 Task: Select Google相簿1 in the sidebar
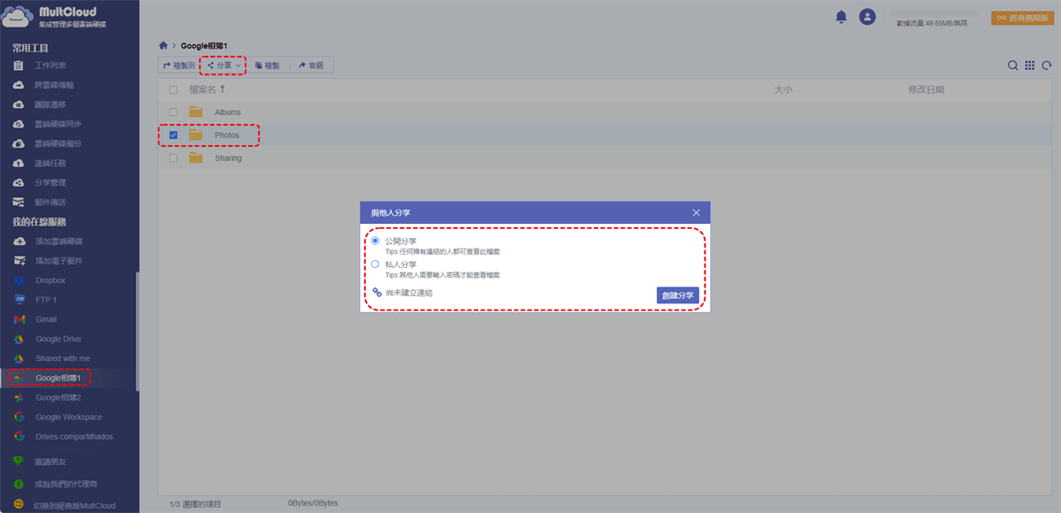(x=58, y=378)
